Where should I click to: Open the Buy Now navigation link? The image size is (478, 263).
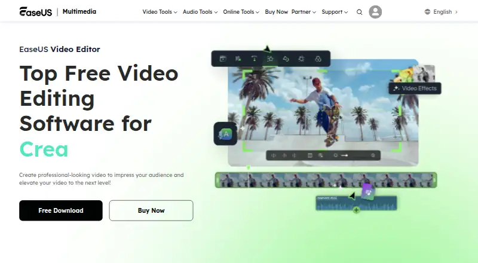276,12
